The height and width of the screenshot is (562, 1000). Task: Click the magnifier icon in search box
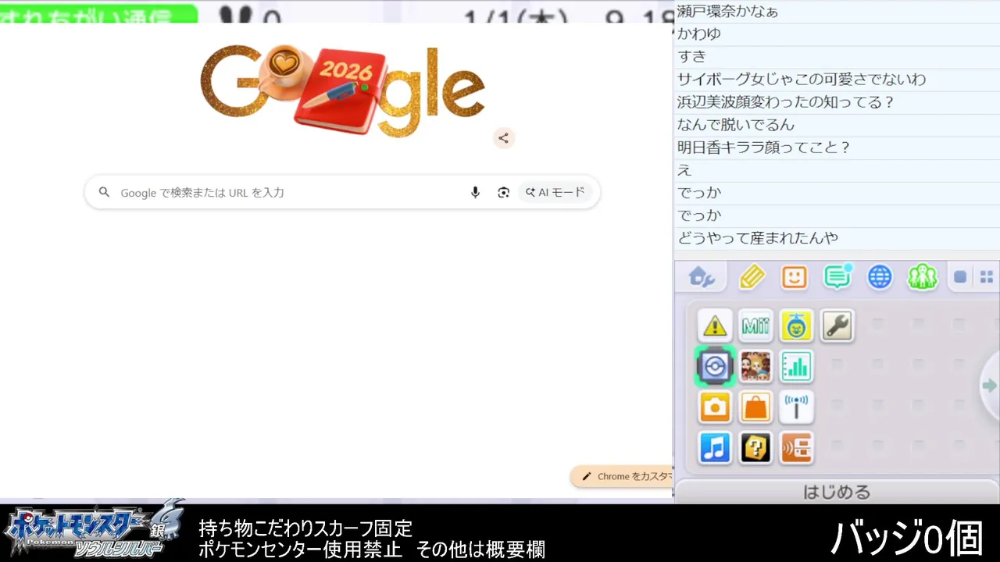[104, 192]
